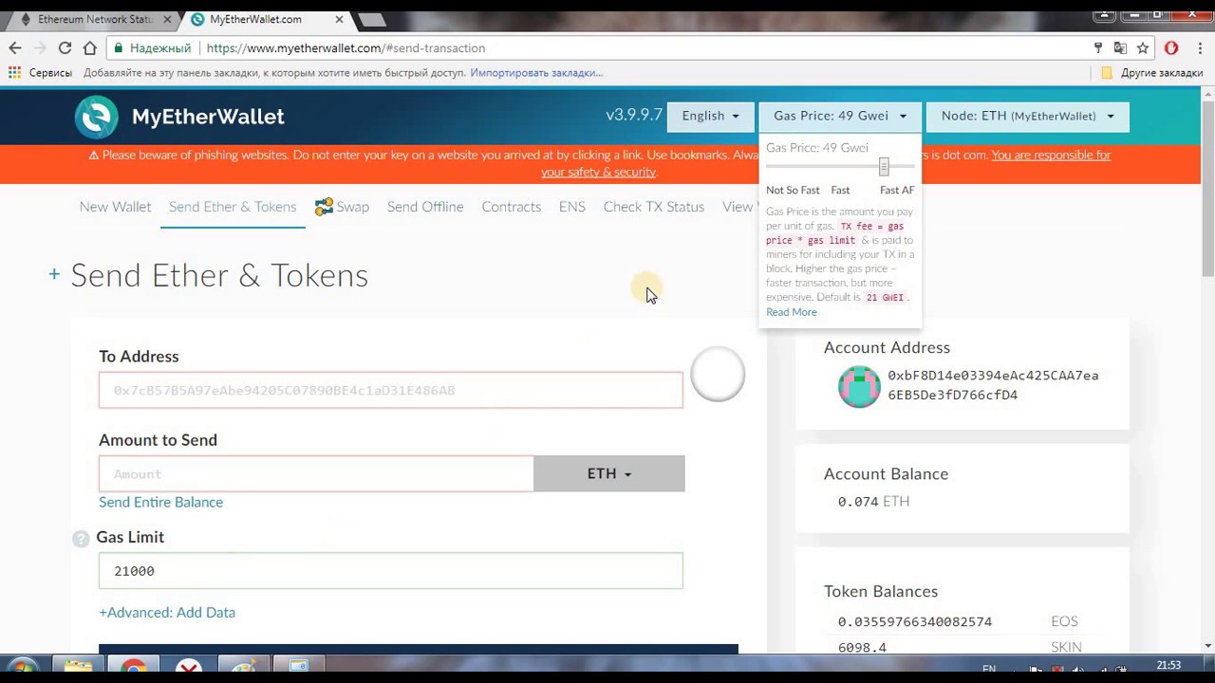The width and height of the screenshot is (1215, 683).
Task: Collapse the Gas Price: 49 Gwei dropdown
Action: point(839,116)
